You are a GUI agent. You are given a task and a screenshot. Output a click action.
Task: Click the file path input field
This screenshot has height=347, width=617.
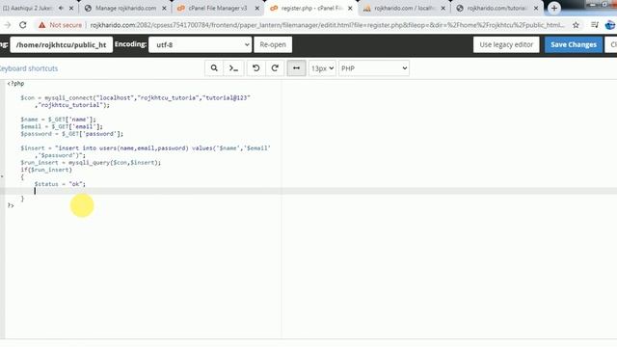(62, 44)
